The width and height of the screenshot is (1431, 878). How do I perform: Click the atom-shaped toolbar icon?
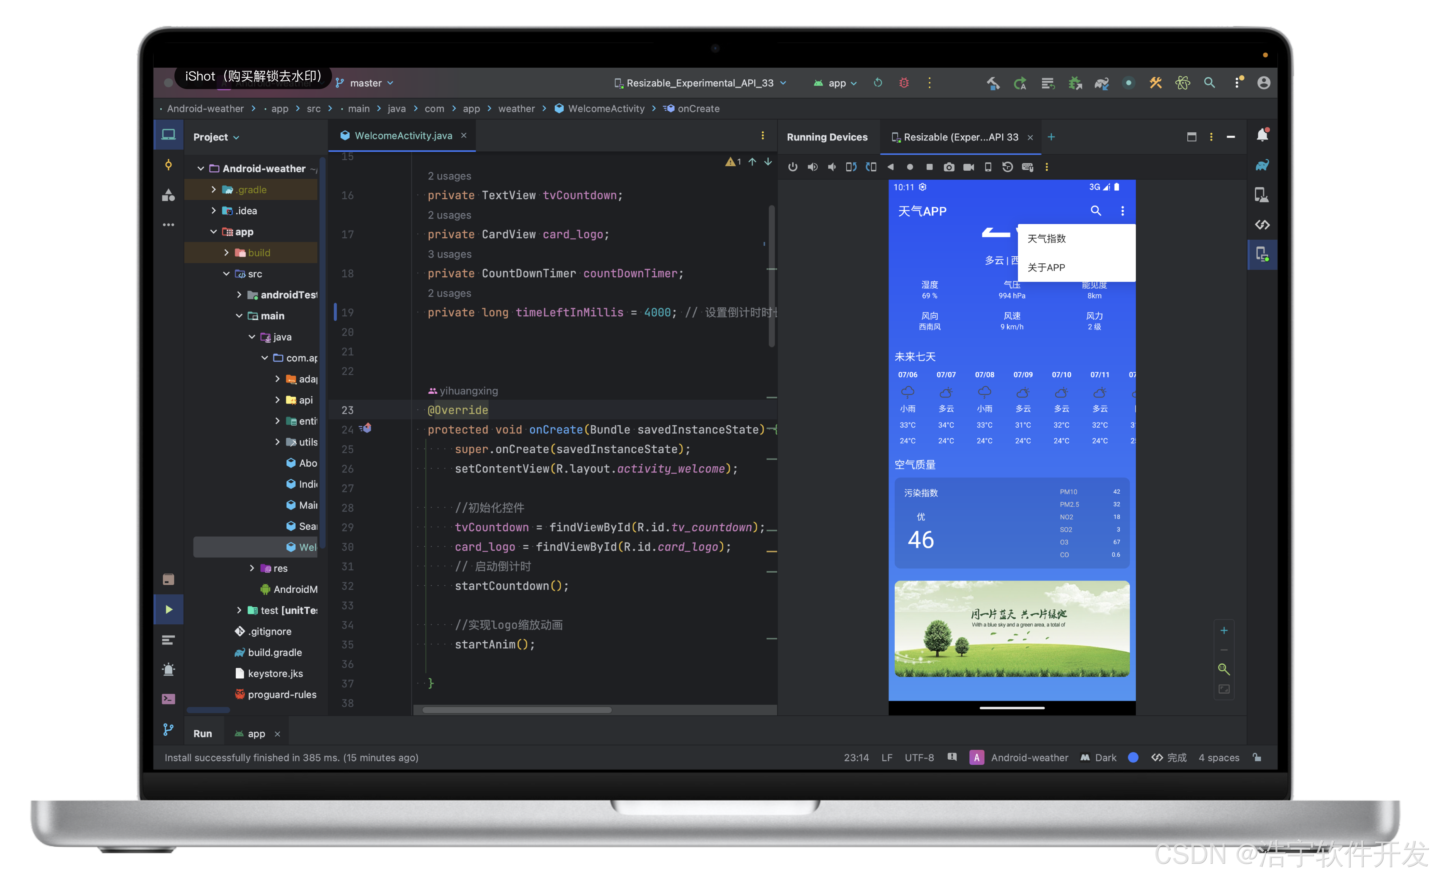[x=1183, y=83]
